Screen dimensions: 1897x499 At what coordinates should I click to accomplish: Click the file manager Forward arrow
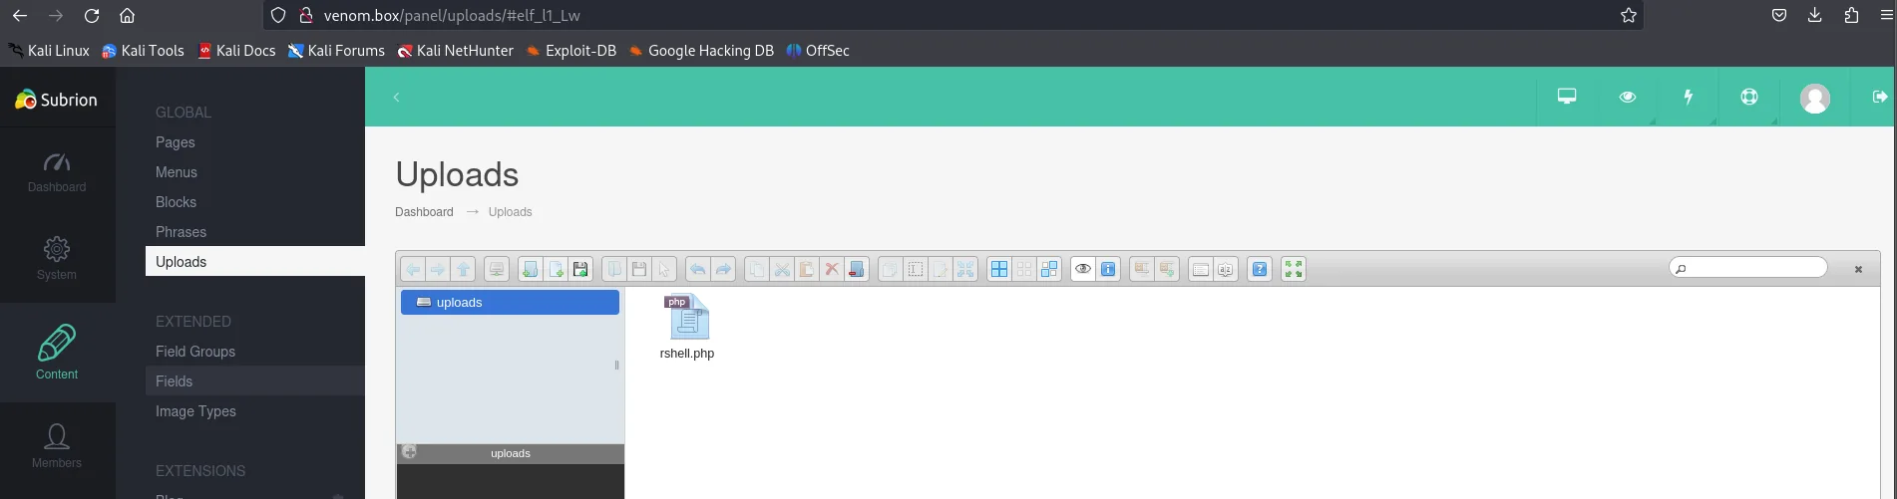438,269
